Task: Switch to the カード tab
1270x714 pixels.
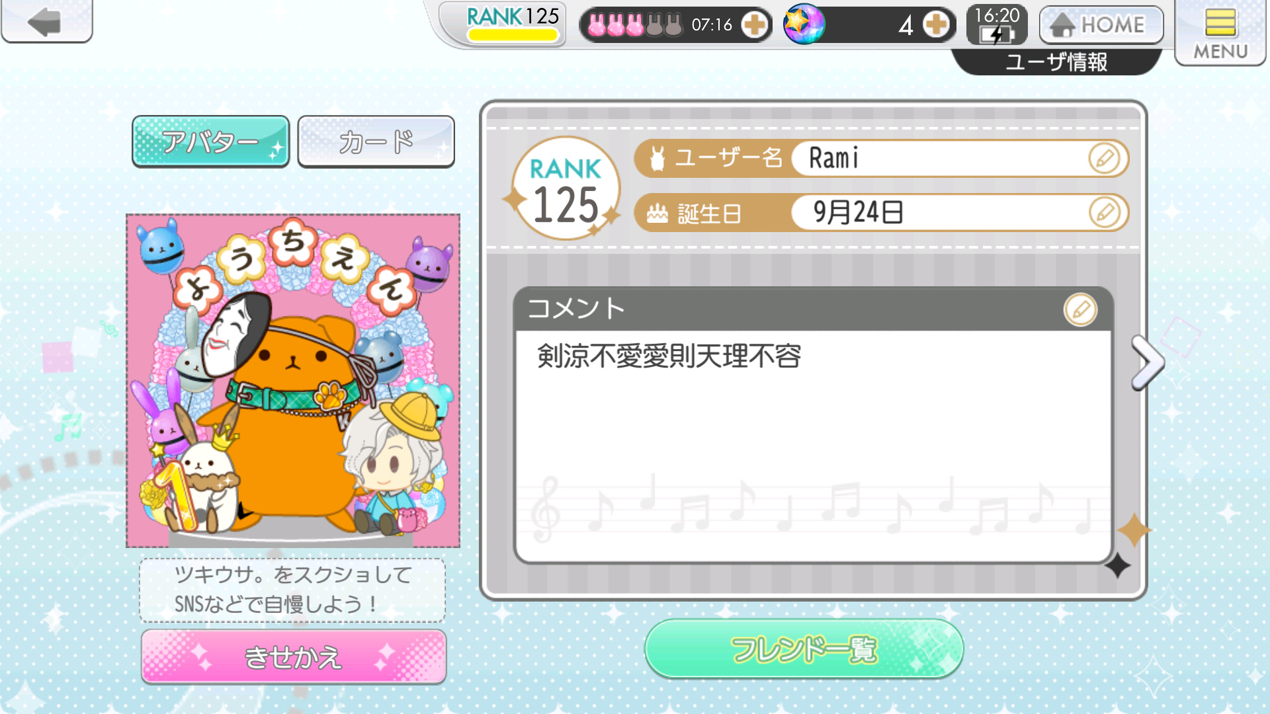Action: pos(376,141)
